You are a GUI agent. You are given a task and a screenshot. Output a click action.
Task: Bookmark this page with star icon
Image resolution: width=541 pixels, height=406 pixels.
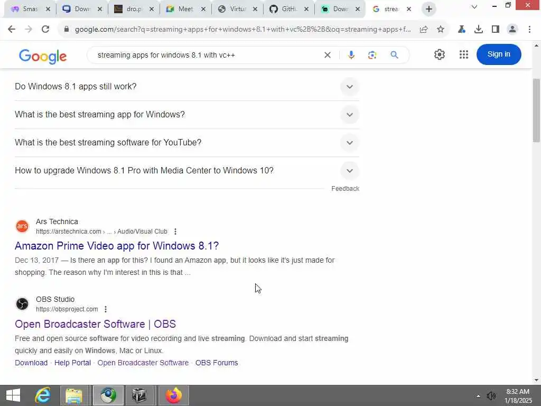click(x=441, y=30)
